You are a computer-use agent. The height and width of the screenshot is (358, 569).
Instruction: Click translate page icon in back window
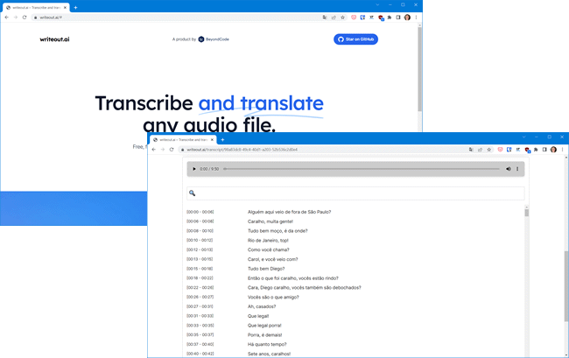(325, 18)
